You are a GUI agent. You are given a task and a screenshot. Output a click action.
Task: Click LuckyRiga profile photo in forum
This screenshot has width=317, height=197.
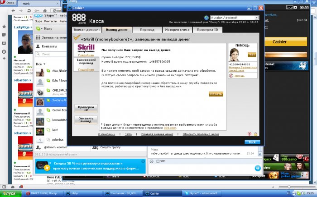click(x=25, y=42)
